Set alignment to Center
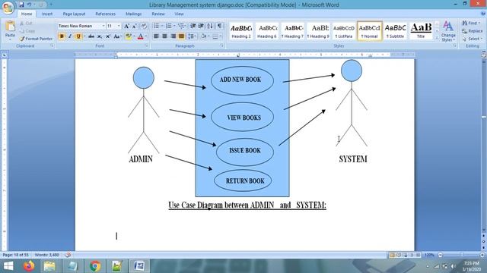Image resolution: width=487 pixels, height=273 pixels. tap(164, 36)
